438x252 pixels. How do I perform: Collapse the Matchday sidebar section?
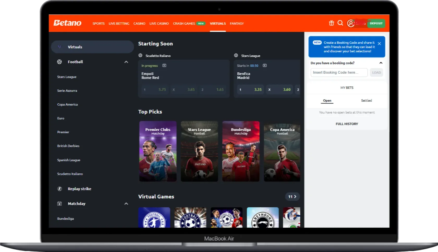point(126,204)
